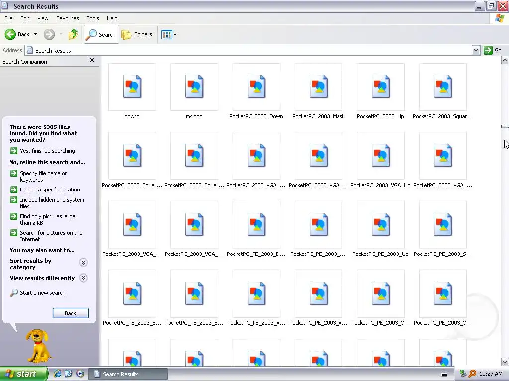The width and height of the screenshot is (509, 381).
Task: Open the Tools menu
Action: click(x=93, y=18)
